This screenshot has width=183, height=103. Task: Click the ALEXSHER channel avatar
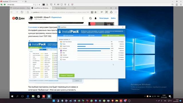pyautogui.click(x=31, y=18)
